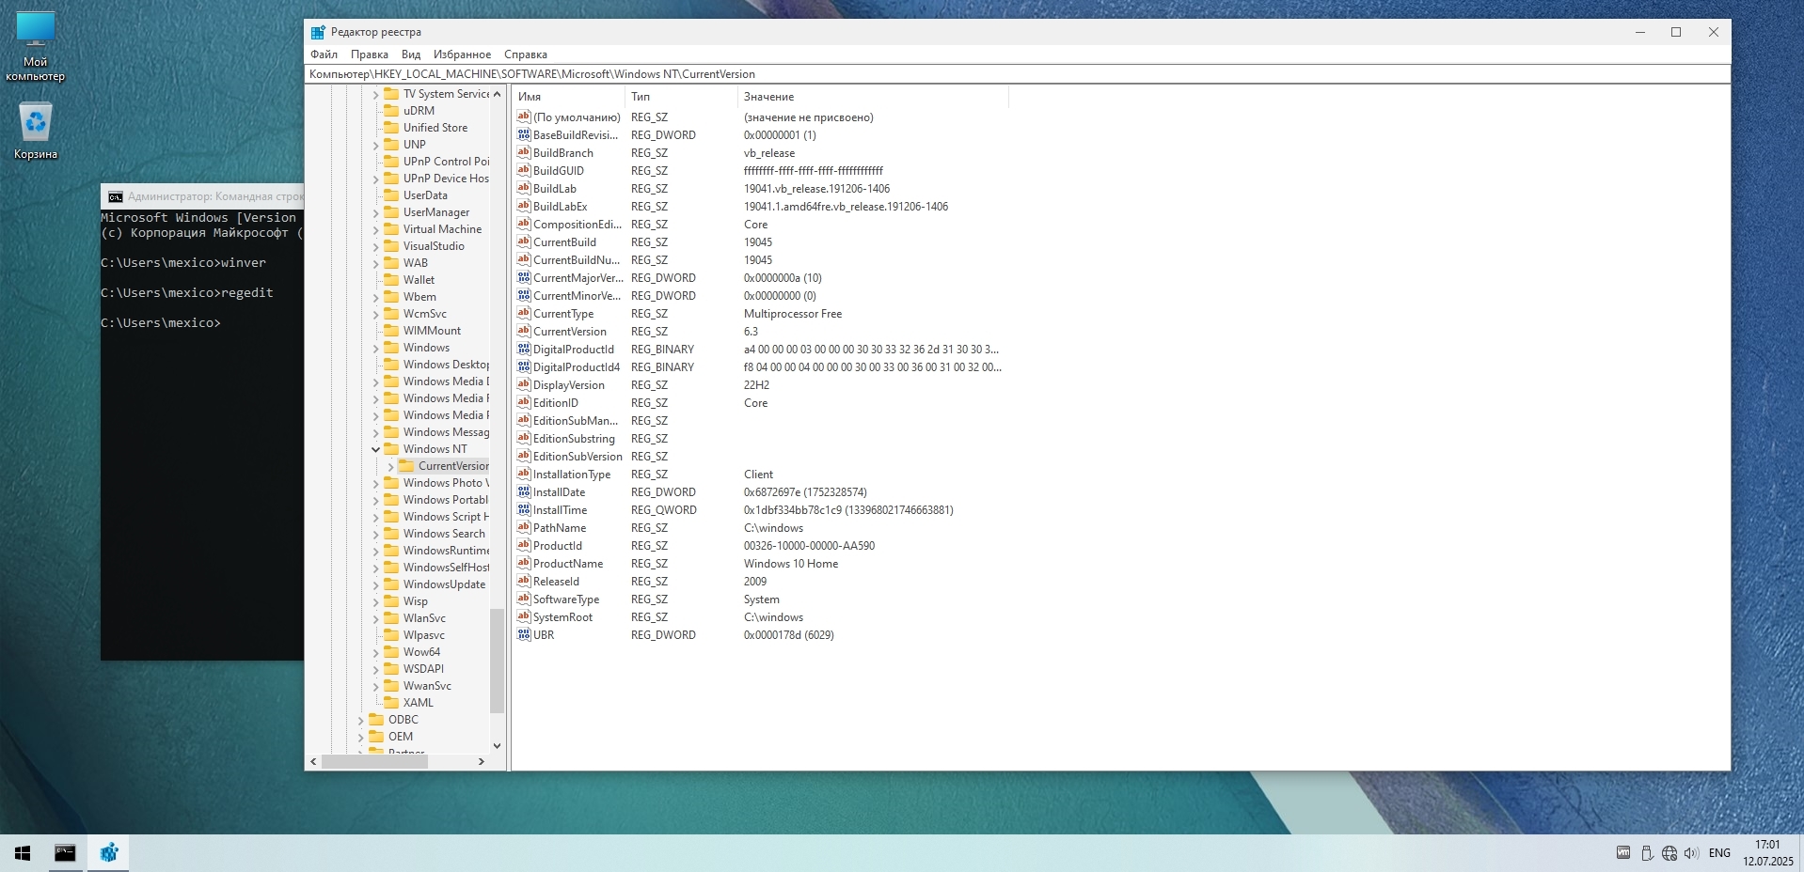Select the WSDAPI key in tree
Image resolution: width=1804 pixels, height=872 pixels.
click(423, 669)
